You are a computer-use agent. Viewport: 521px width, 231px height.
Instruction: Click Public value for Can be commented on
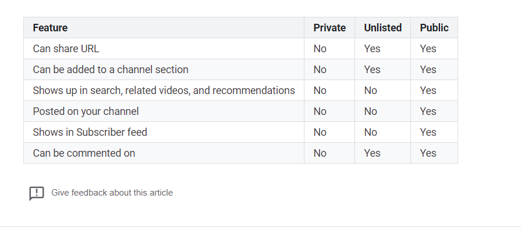428,153
